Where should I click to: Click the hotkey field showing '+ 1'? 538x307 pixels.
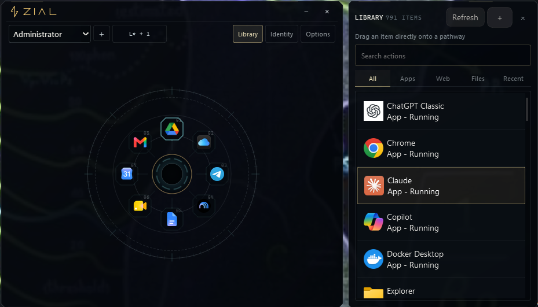pyautogui.click(x=140, y=34)
